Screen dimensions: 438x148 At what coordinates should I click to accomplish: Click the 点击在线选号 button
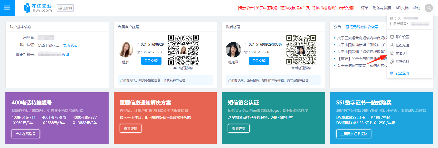click(x=26, y=134)
